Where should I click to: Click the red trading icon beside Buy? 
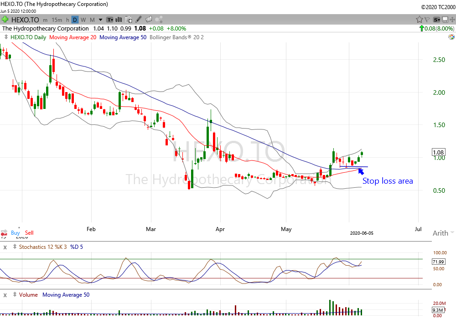(4, 233)
